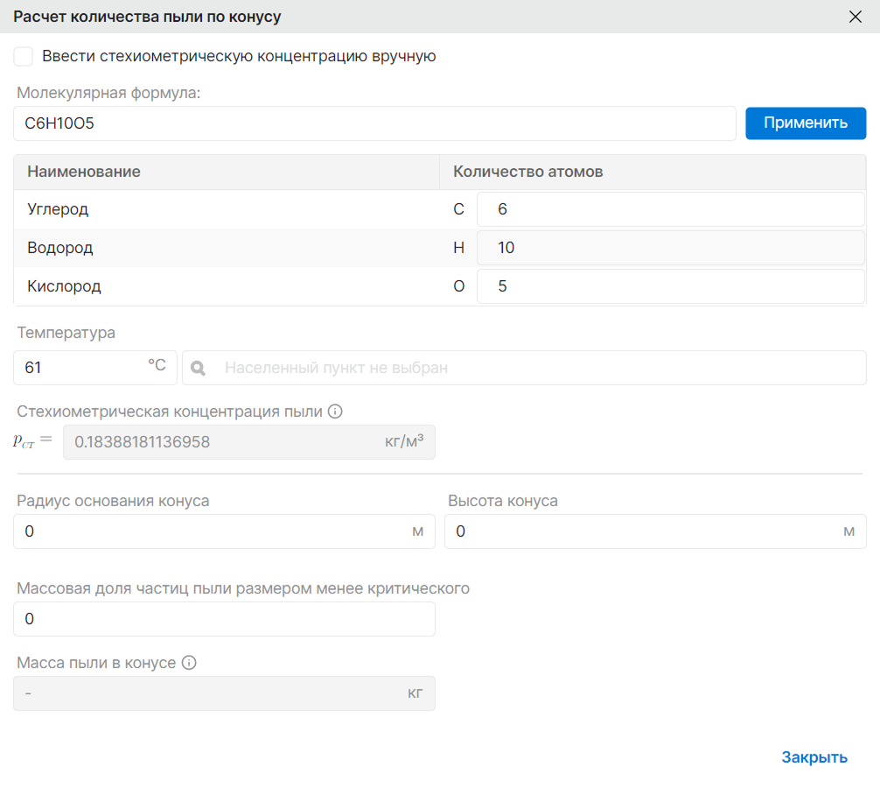The height and width of the screenshot is (788, 880).
Task: Click the 'Углерод' row label
Action: coord(58,209)
